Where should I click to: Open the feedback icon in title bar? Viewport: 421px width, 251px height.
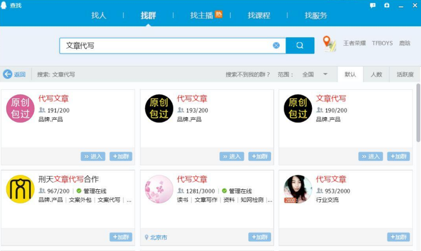coord(373,6)
